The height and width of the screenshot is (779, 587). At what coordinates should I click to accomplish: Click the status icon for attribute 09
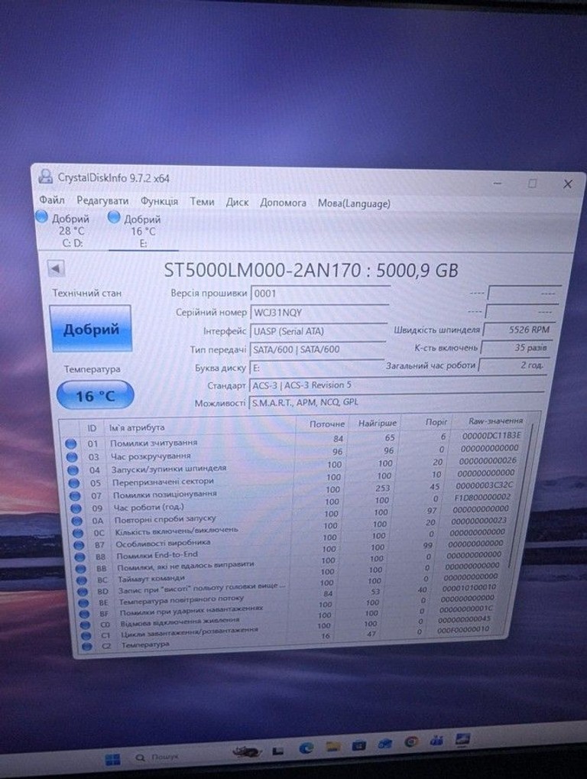tap(76, 508)
